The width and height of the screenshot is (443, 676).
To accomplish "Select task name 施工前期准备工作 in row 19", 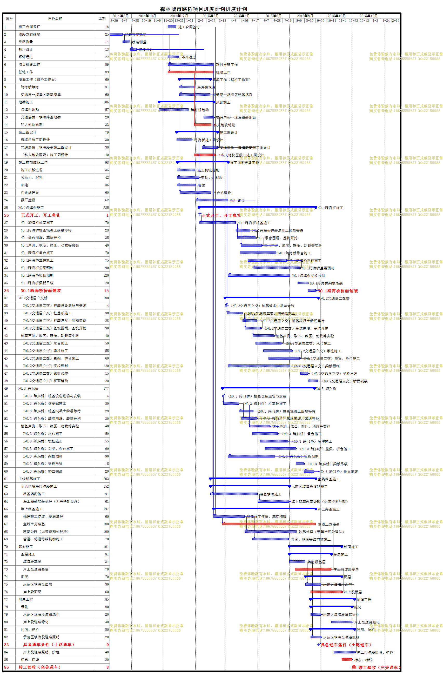I will coord(33,162).
